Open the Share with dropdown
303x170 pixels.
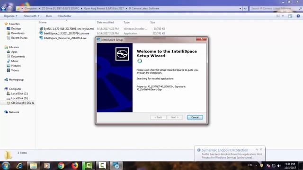(x=32, y=16)
